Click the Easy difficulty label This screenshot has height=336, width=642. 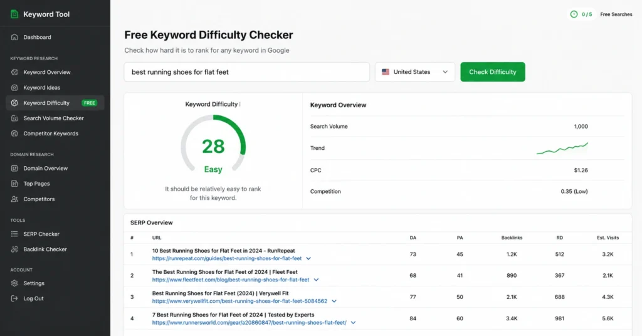tap(213, 169)
